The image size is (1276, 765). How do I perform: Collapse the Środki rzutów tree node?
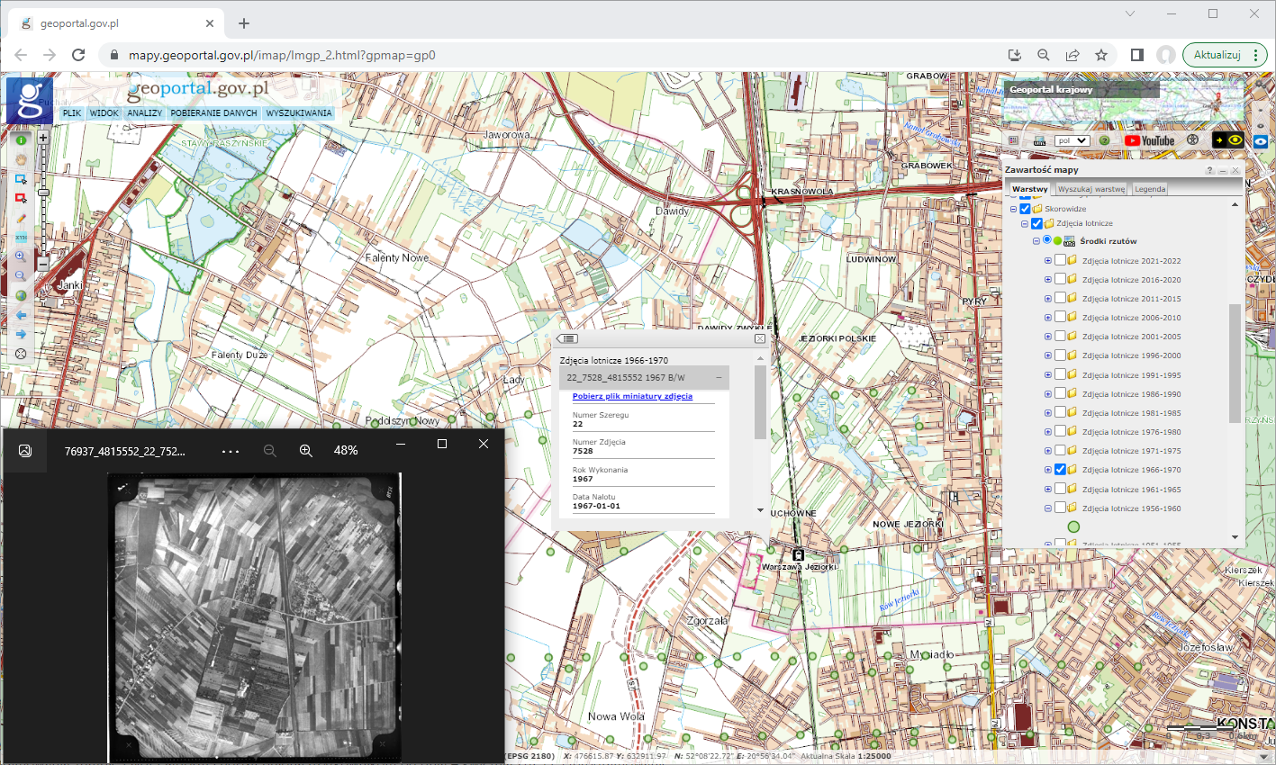1036,241
